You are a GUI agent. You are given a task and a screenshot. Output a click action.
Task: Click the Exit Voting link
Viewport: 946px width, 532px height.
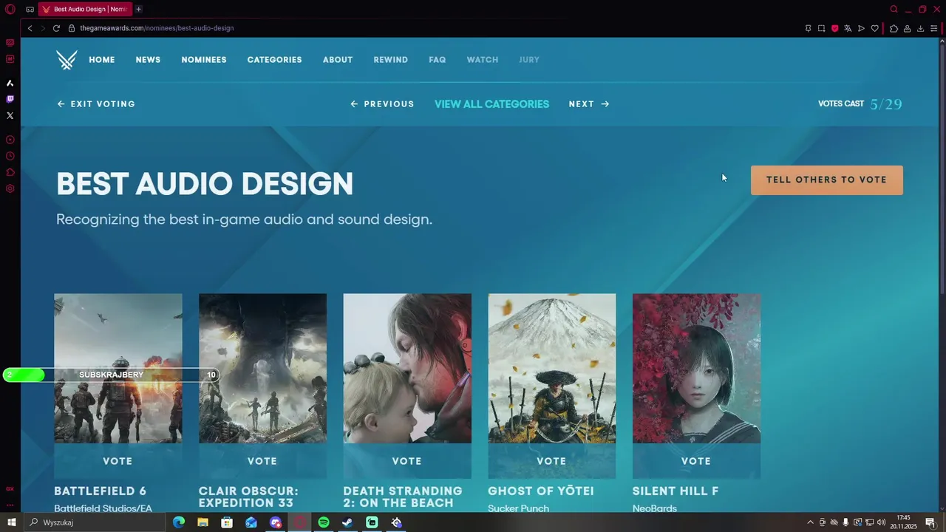(x=96, y=104)
